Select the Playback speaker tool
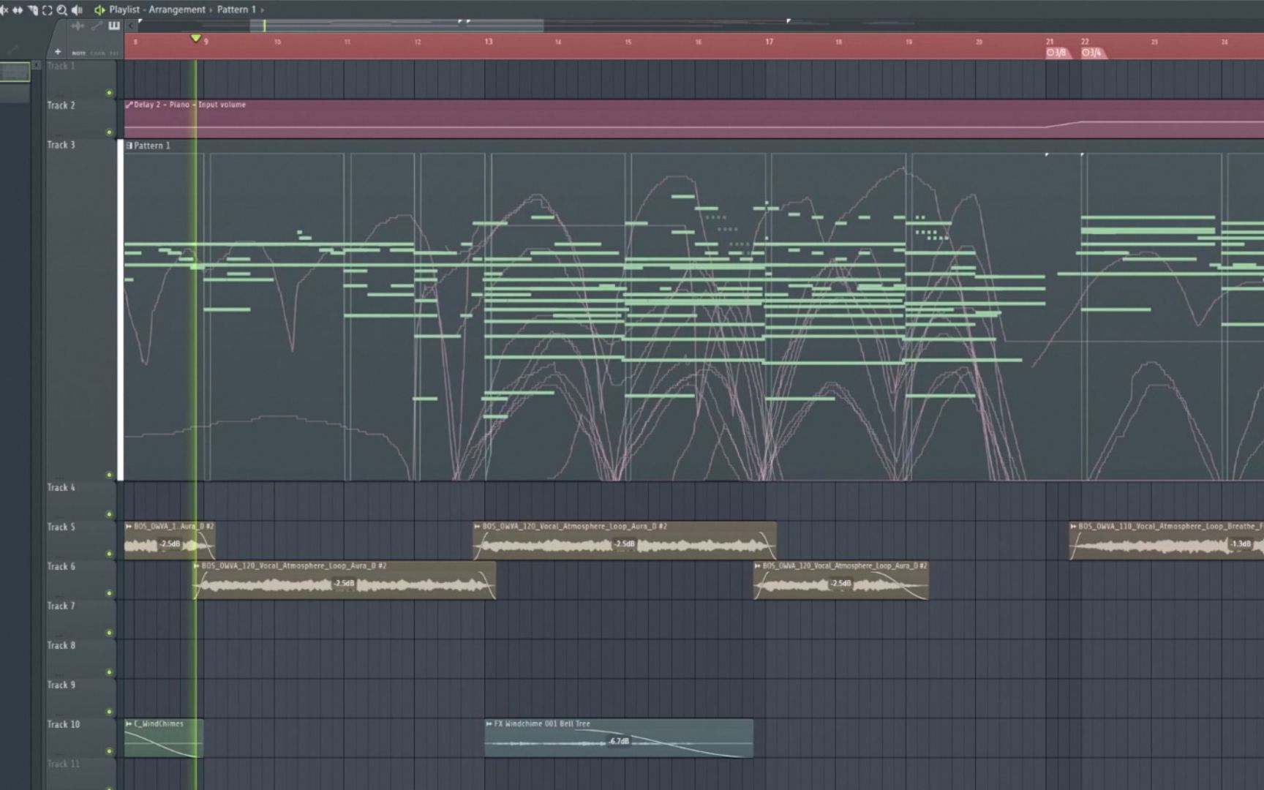1264x790 pixels. pyautogui.click(x=76, y=10)
